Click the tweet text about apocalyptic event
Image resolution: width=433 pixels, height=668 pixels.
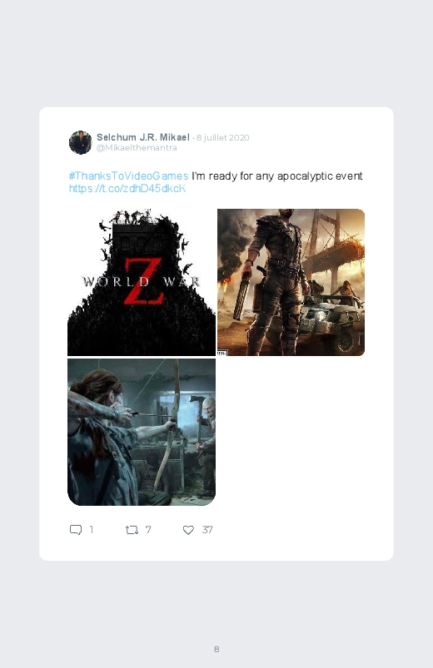tap(276, 176)
